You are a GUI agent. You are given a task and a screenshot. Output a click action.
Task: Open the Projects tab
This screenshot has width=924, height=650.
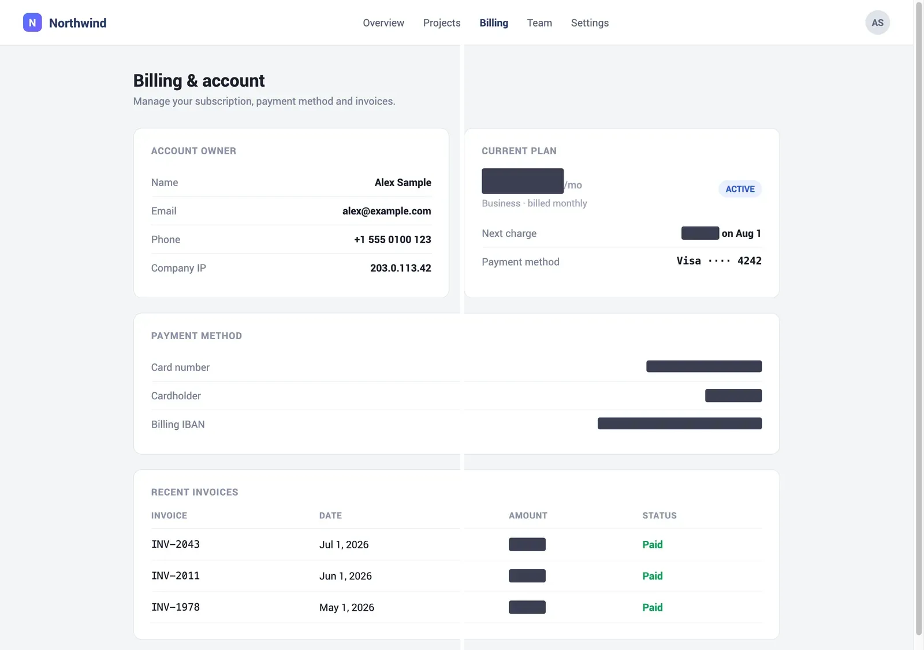coord(442,23)
